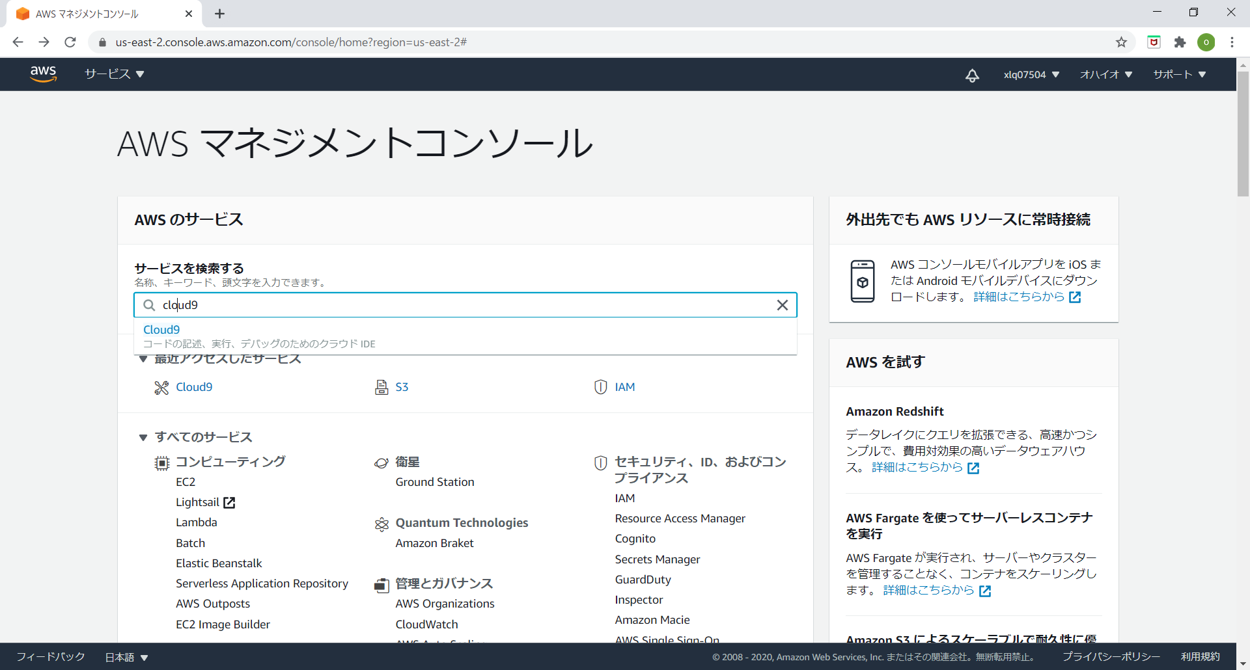
Task: View site info lock icon
Action: point(102,42)
